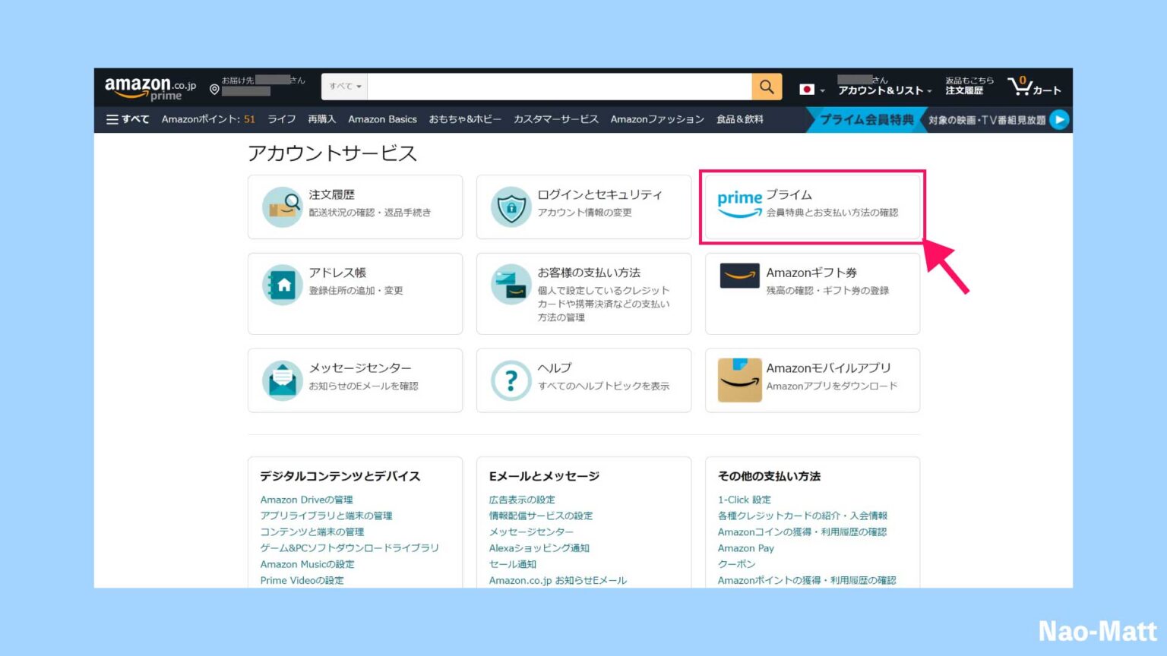The width and height of the screenshot is (1167, 656).
Task: Open 1-Click 設定 link
Action: click(x=744, y=500)
